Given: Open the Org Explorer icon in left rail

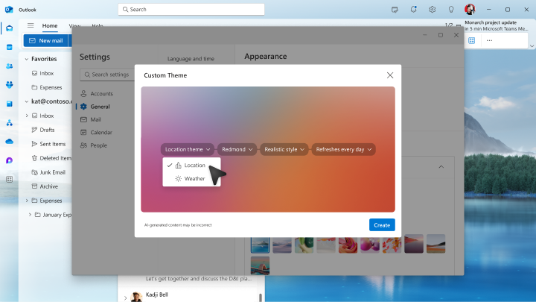Looking at the screenshot, I should click(9, 122).
